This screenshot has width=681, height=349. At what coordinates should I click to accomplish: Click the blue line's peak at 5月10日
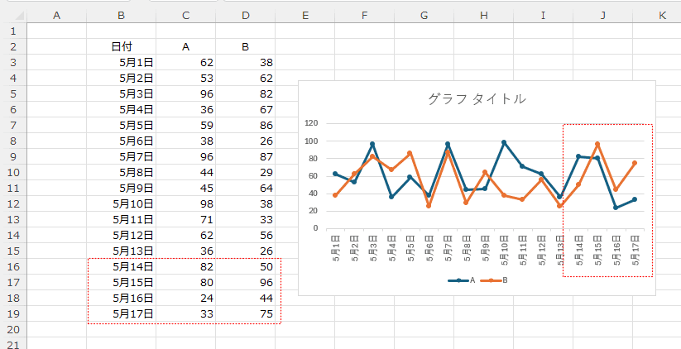504,142
